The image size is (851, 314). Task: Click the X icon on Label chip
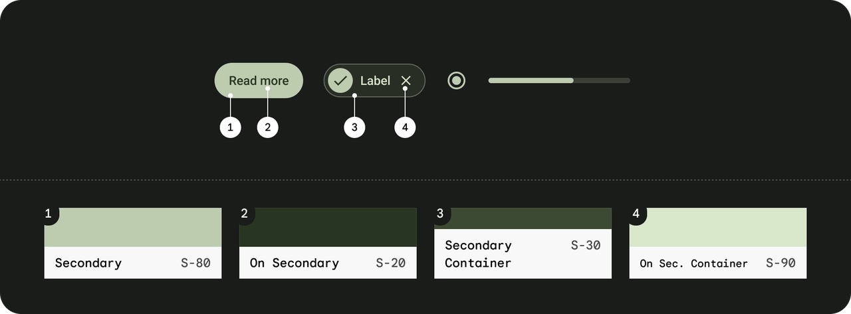(406, 81)
